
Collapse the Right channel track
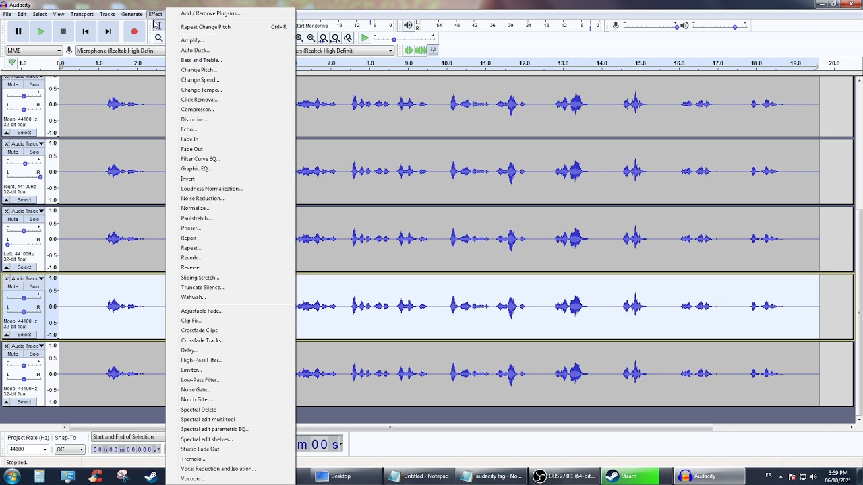7,200
